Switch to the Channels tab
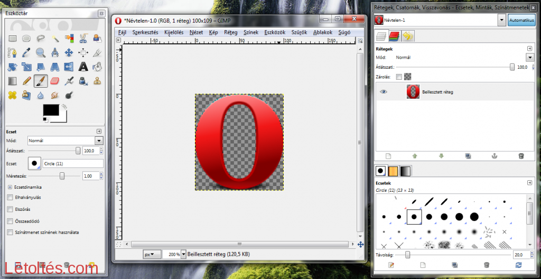Image resolution: width=541 pixels, height=279 pixels. tap(394, 36)
